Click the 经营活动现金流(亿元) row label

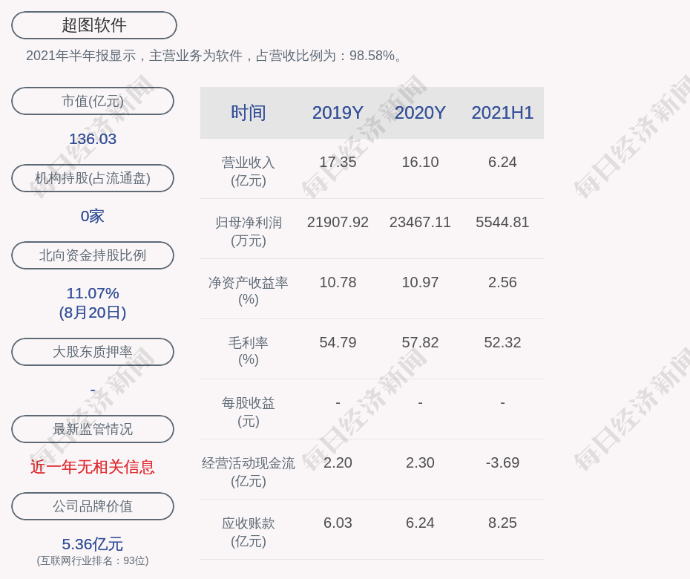click(249, 472)
